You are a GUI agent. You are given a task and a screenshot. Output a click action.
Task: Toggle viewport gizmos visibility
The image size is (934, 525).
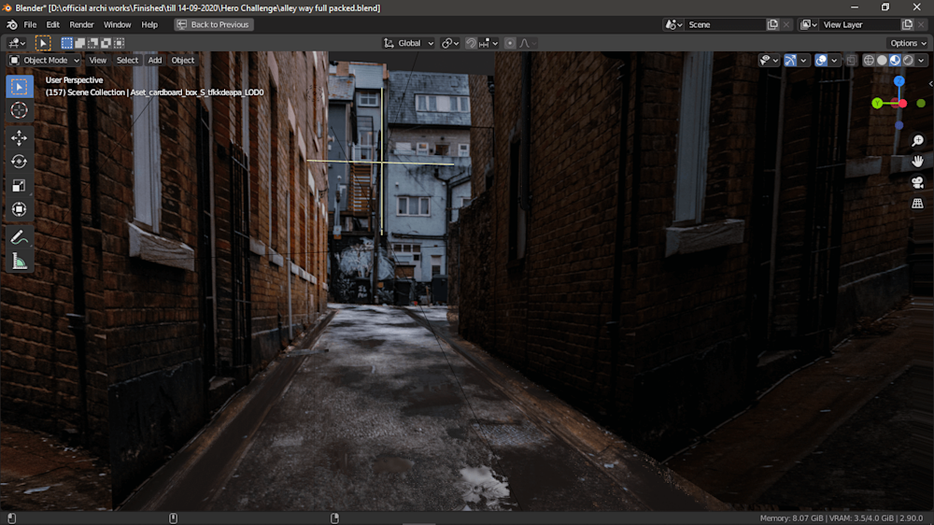point(790,60)
